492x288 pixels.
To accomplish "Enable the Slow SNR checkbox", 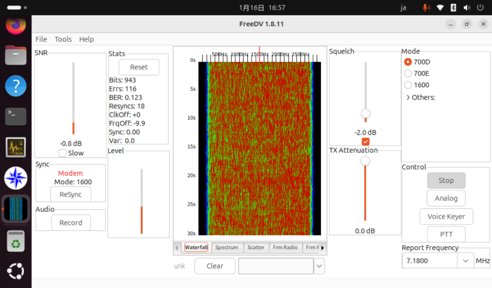I will (x=63, y=153).
